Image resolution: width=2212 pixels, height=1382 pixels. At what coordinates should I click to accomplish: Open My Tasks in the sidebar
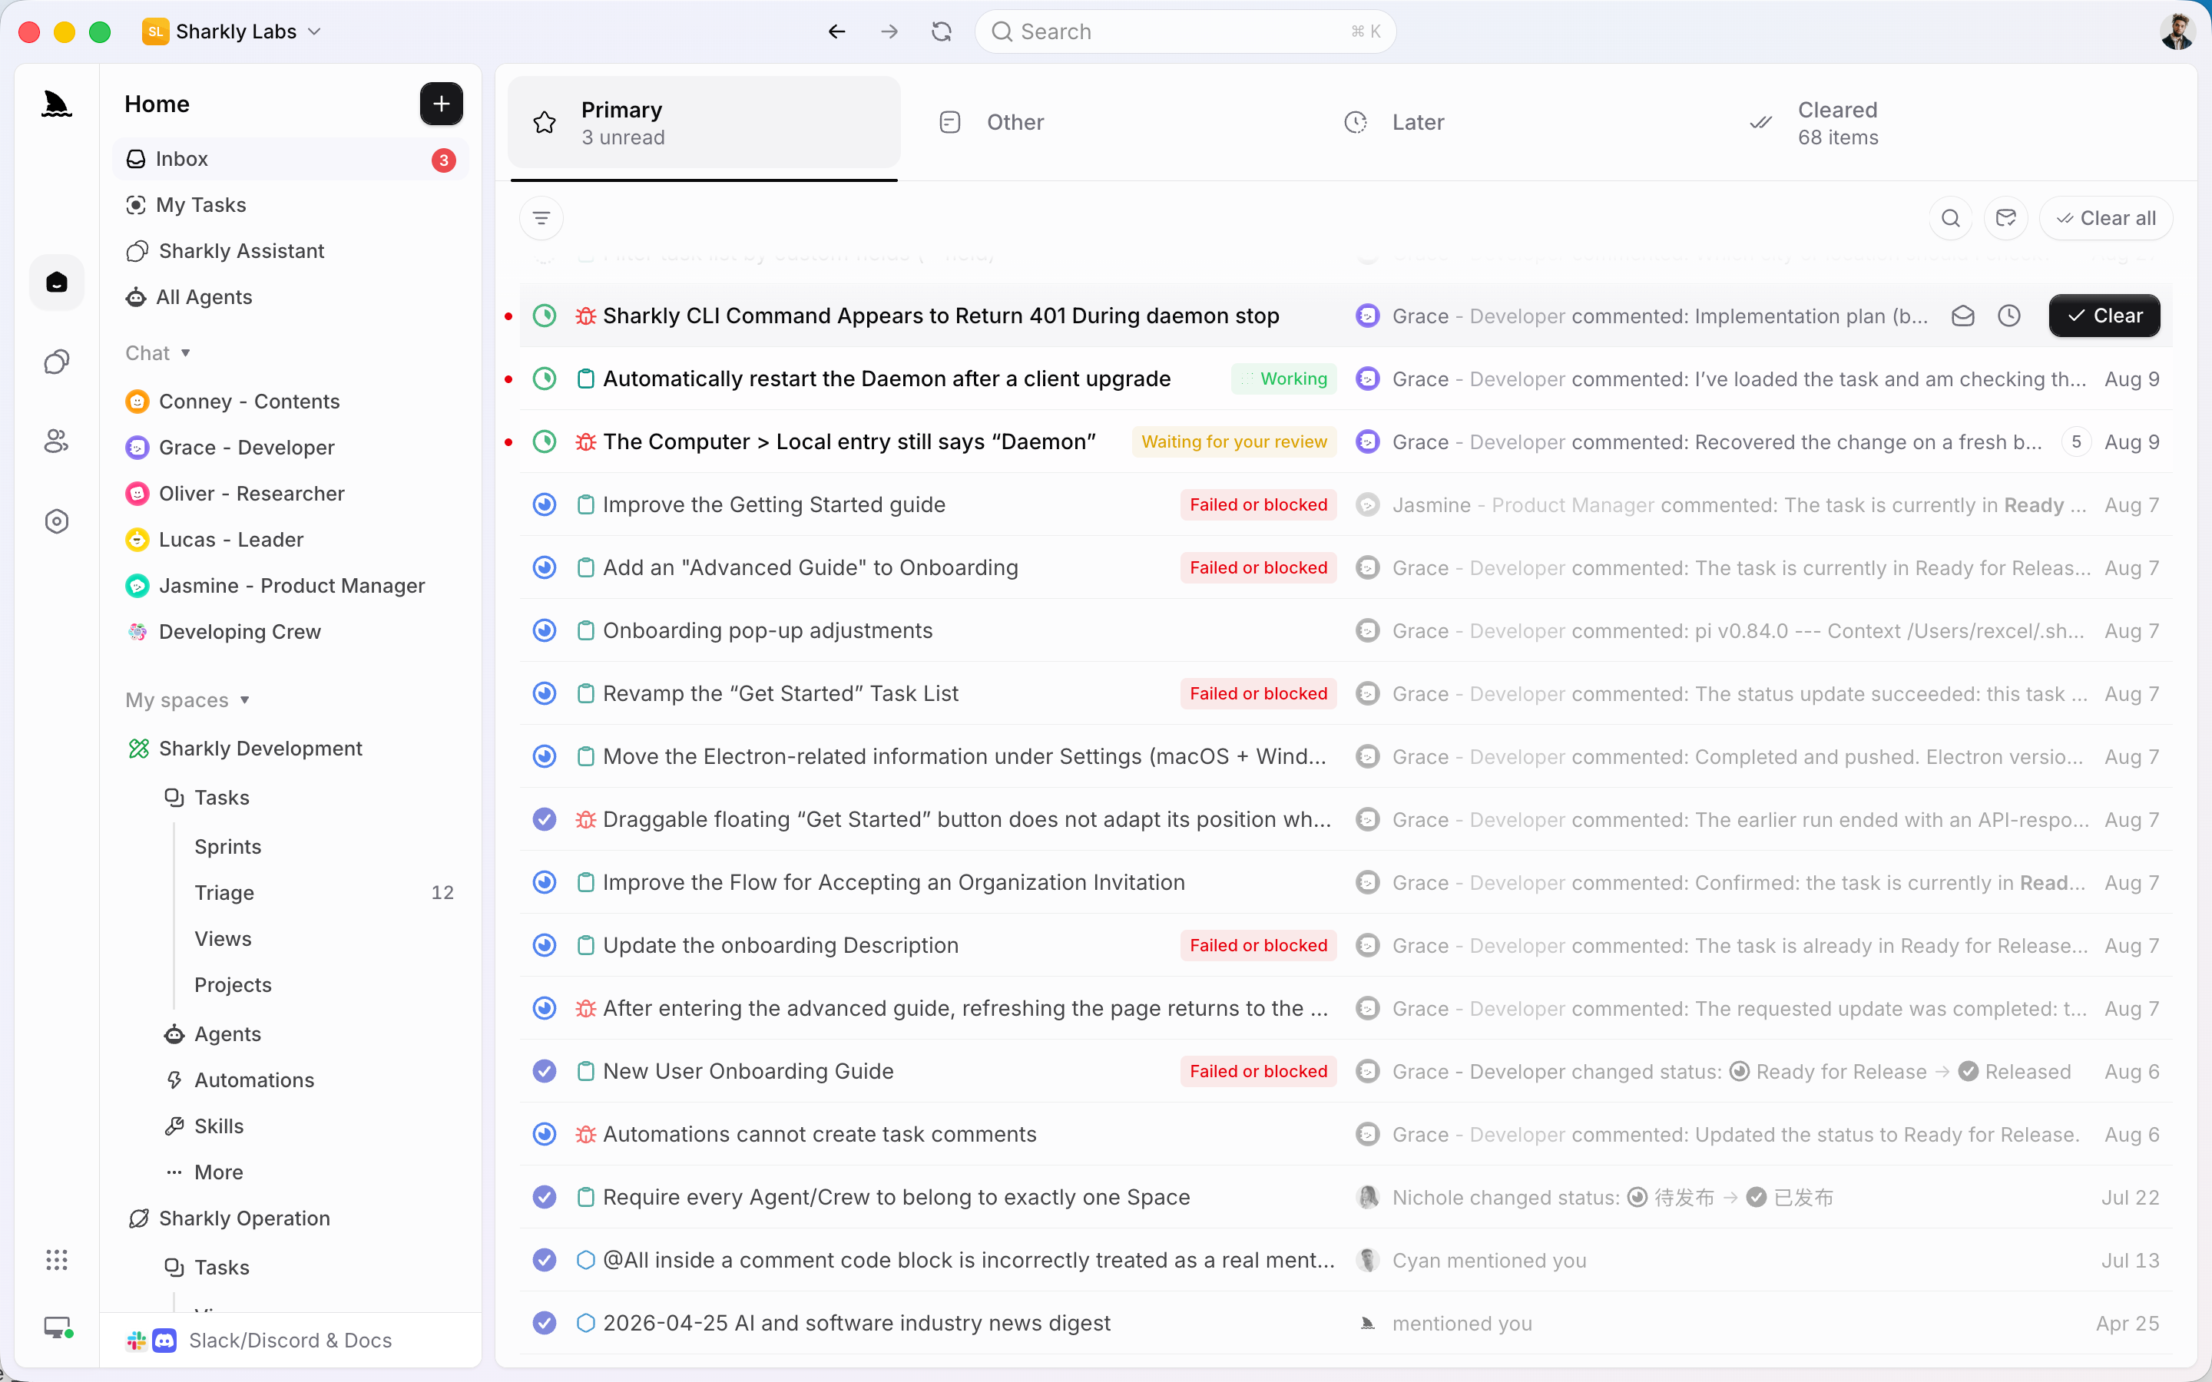click(290, 205)
